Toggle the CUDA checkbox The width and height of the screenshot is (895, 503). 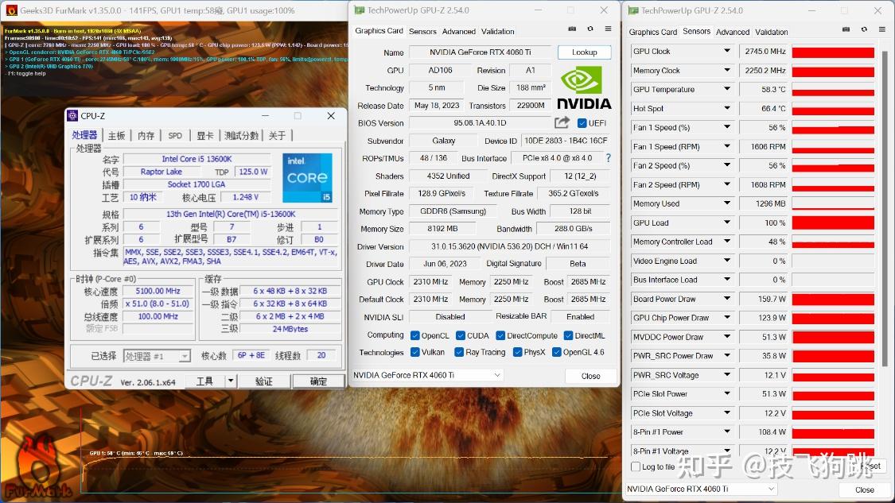tap(460, 335)
